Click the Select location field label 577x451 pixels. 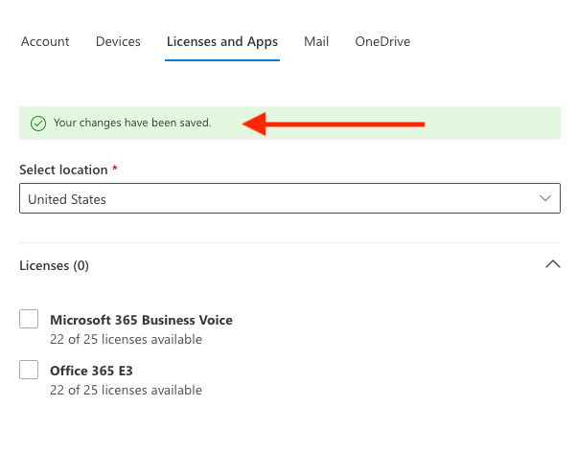click(x=63, y=169)
